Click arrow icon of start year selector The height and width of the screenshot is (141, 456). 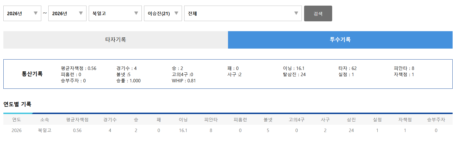36,13
